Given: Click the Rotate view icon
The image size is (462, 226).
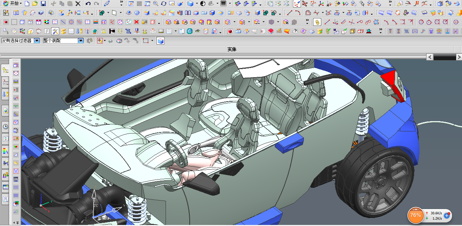Looking at the screenshot, I should 163,4.
